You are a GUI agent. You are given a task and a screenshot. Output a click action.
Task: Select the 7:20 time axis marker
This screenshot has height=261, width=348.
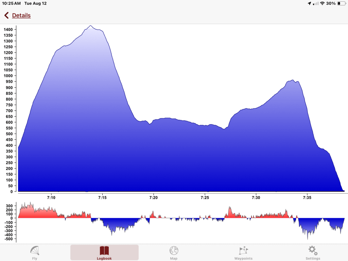(154, 197)
